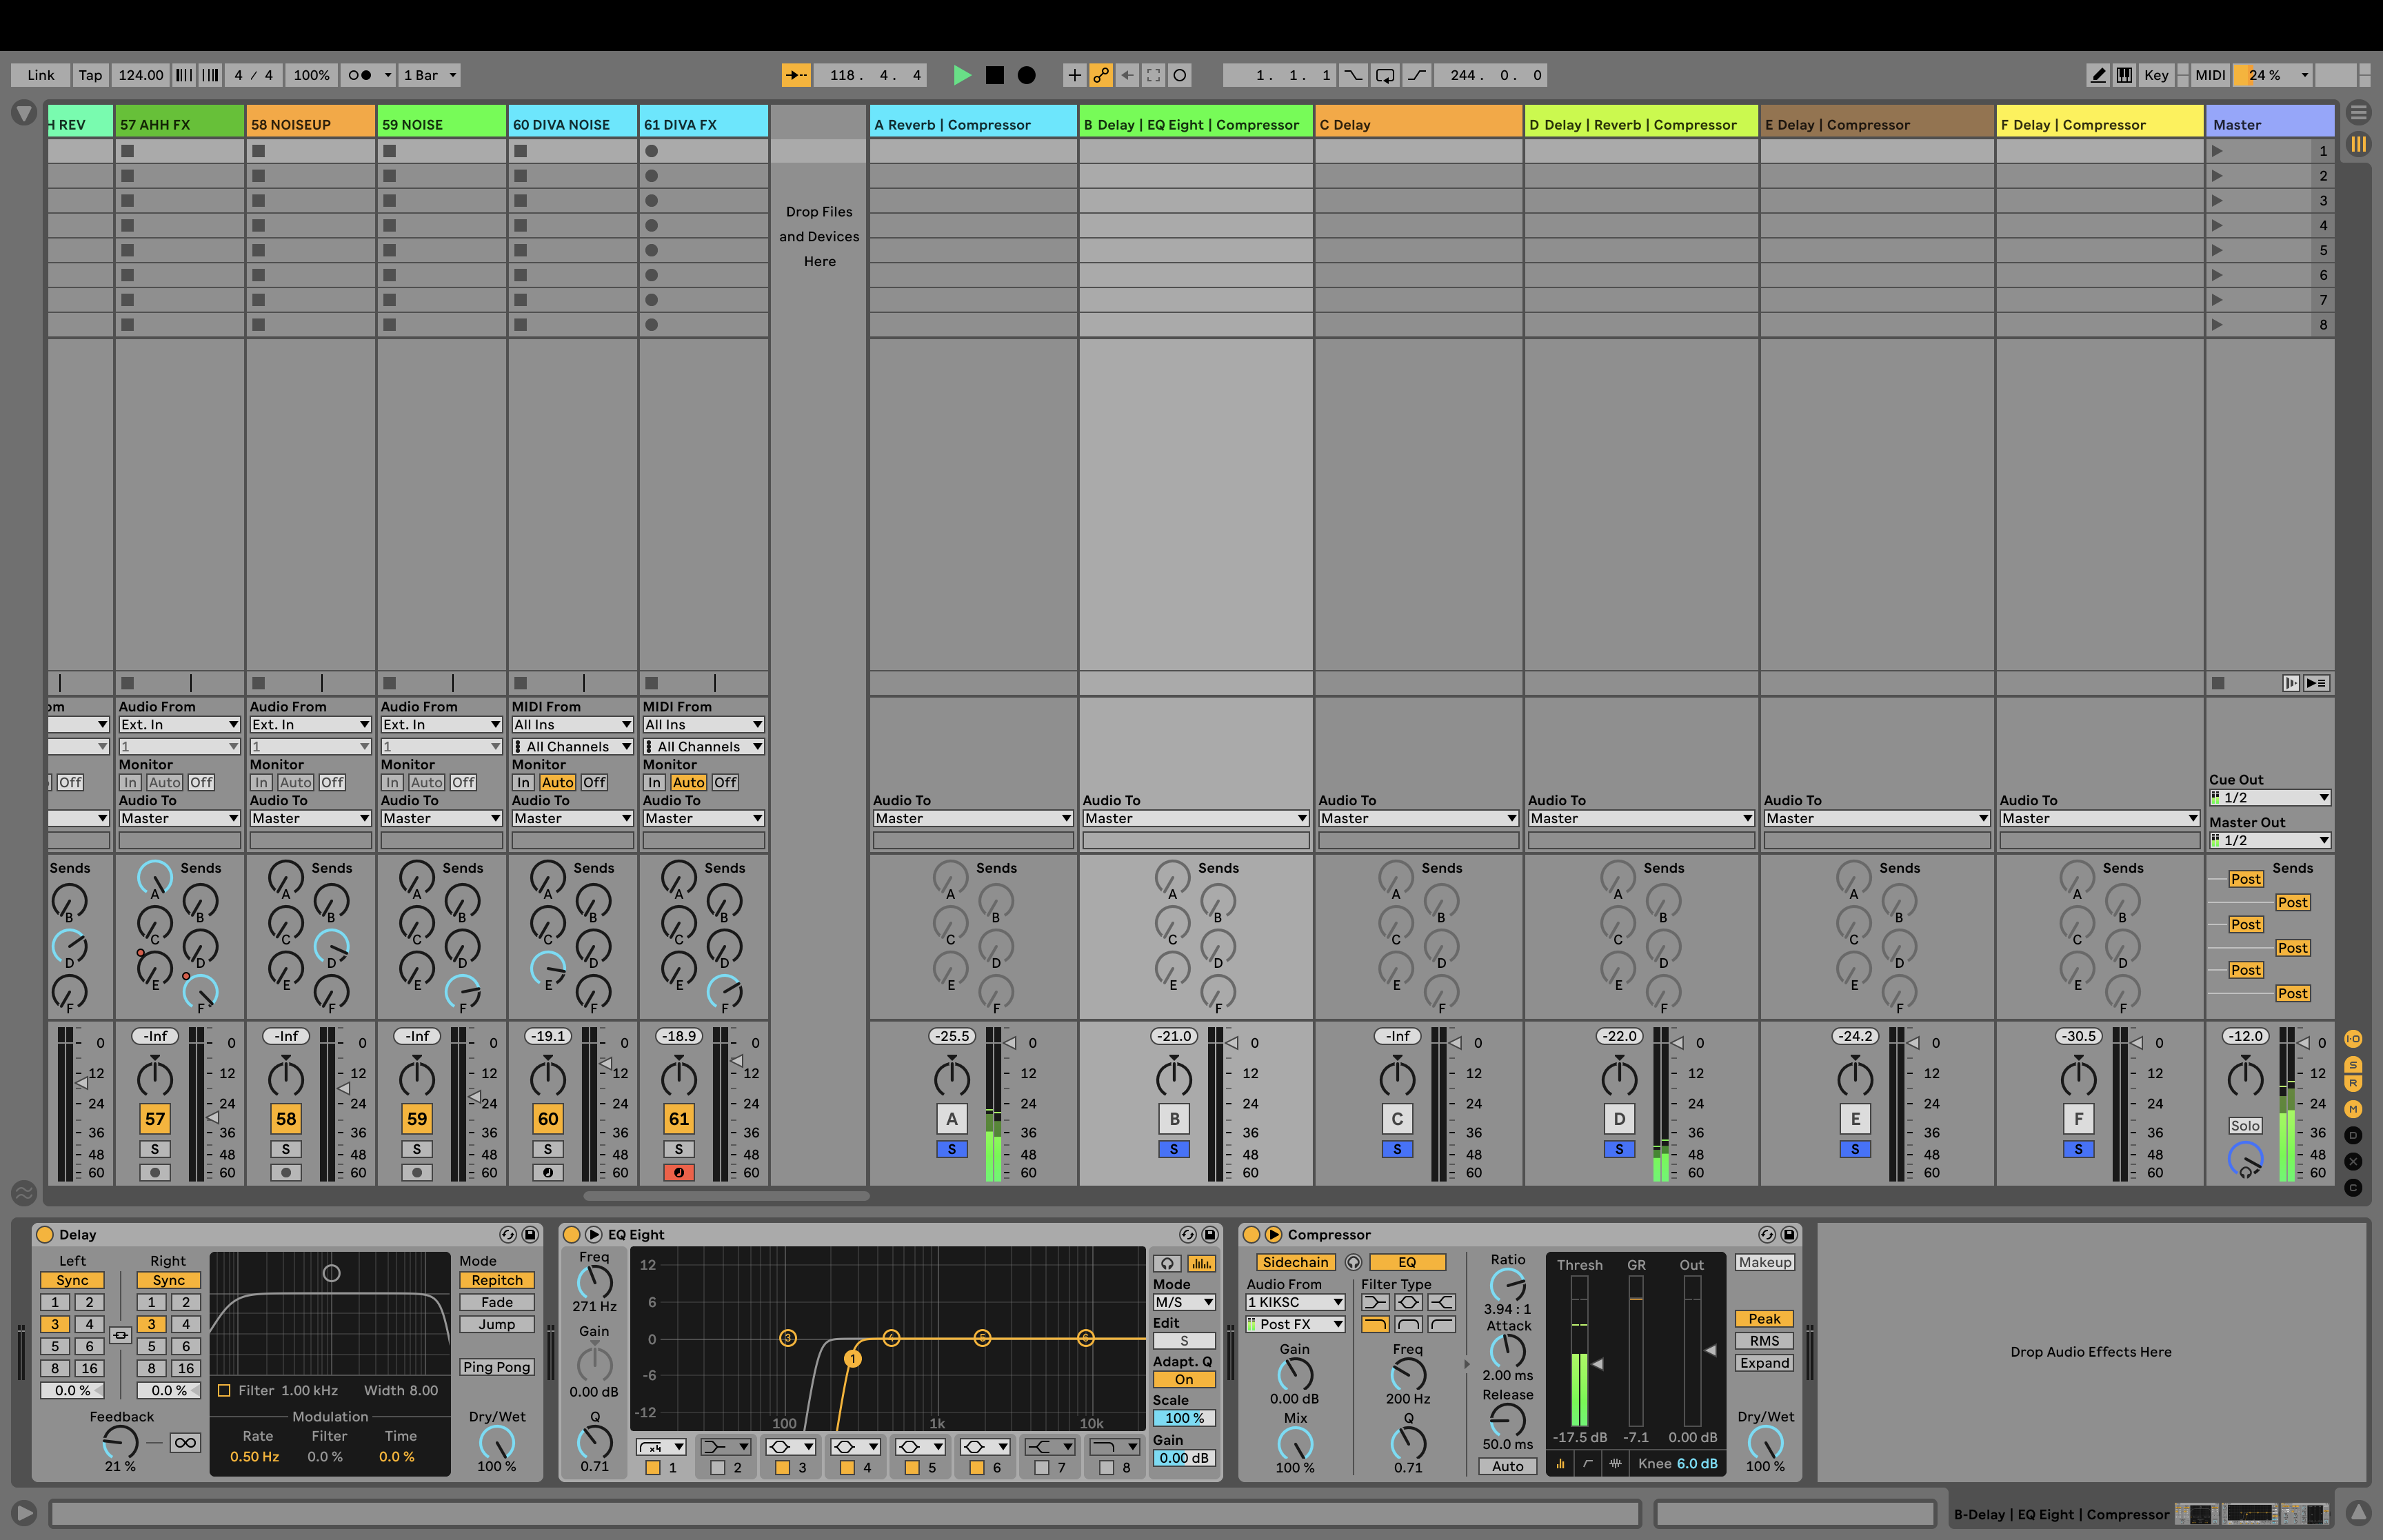
Task: Click the Ping Pong delay button
Action: coord(496,1367)
